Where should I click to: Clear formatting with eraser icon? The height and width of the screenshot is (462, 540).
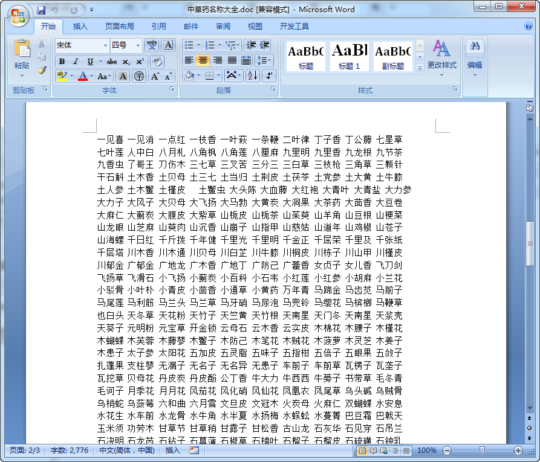(x=157, y=62)
